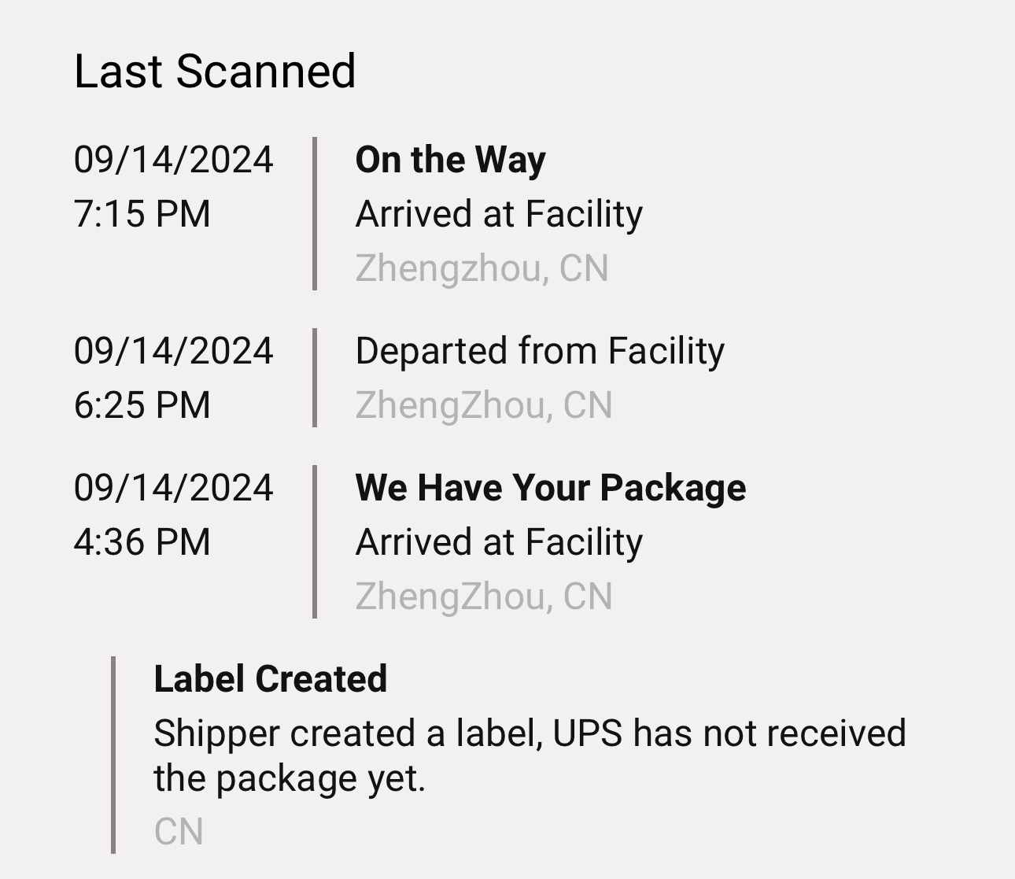The image size is (1015, 879).
Task: Select the Label Created status heading
Action: pyautogui.click(x=270, y=679)
